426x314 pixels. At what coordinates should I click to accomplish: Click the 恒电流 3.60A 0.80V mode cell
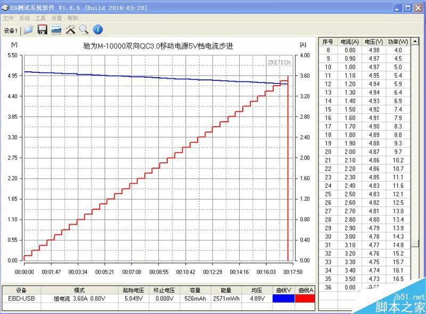tap(79, 299)
